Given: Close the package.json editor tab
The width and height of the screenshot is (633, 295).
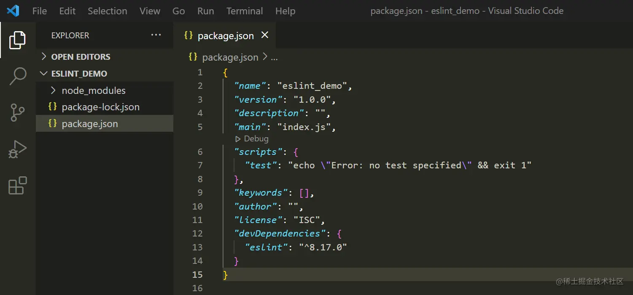Looking at the screenshot, I should click(265, 35).
